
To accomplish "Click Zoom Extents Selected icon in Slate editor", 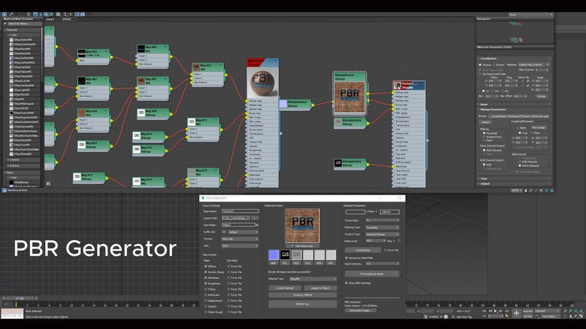I will (546, 190).
